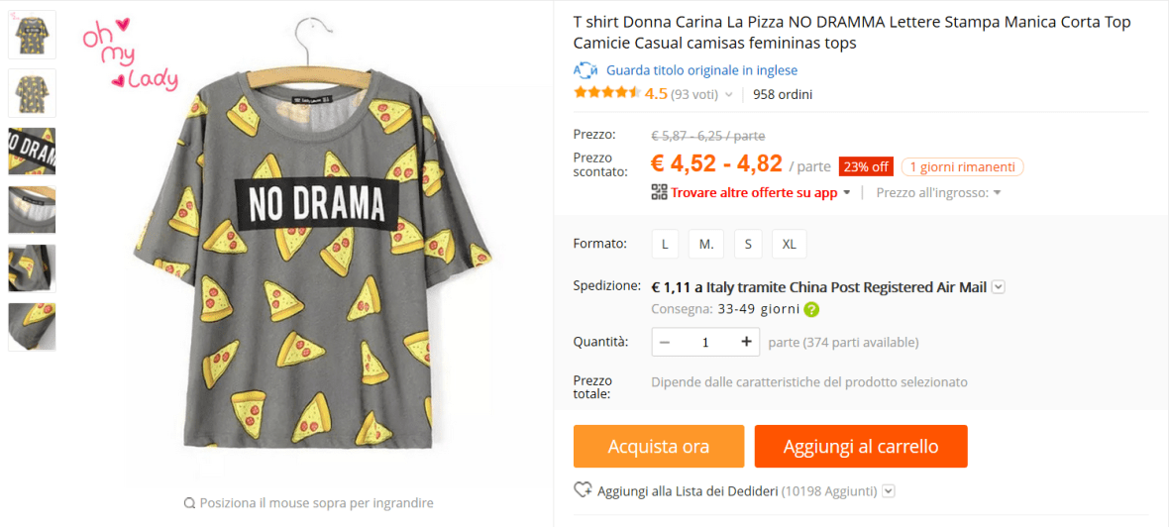Click the star rating icons
The image size is (1169, 527).
coord(606,94)
